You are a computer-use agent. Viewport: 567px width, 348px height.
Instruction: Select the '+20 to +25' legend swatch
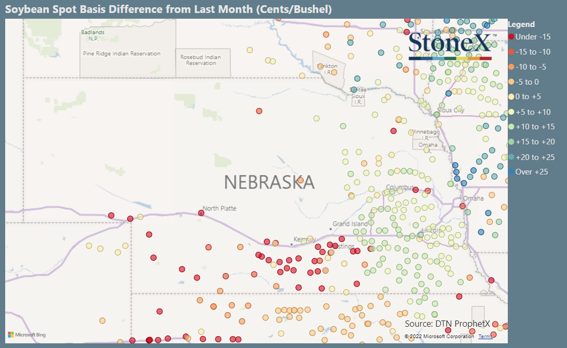[511, 157]
